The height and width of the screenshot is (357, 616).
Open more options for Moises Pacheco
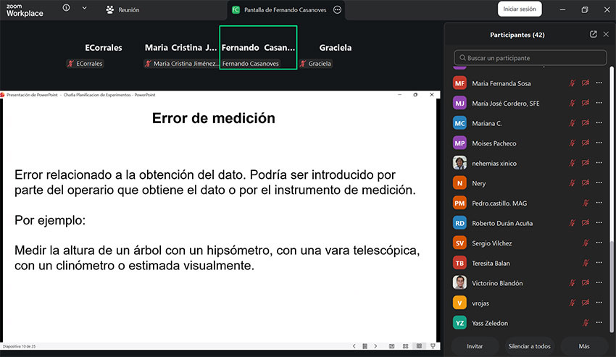point(599,143)
